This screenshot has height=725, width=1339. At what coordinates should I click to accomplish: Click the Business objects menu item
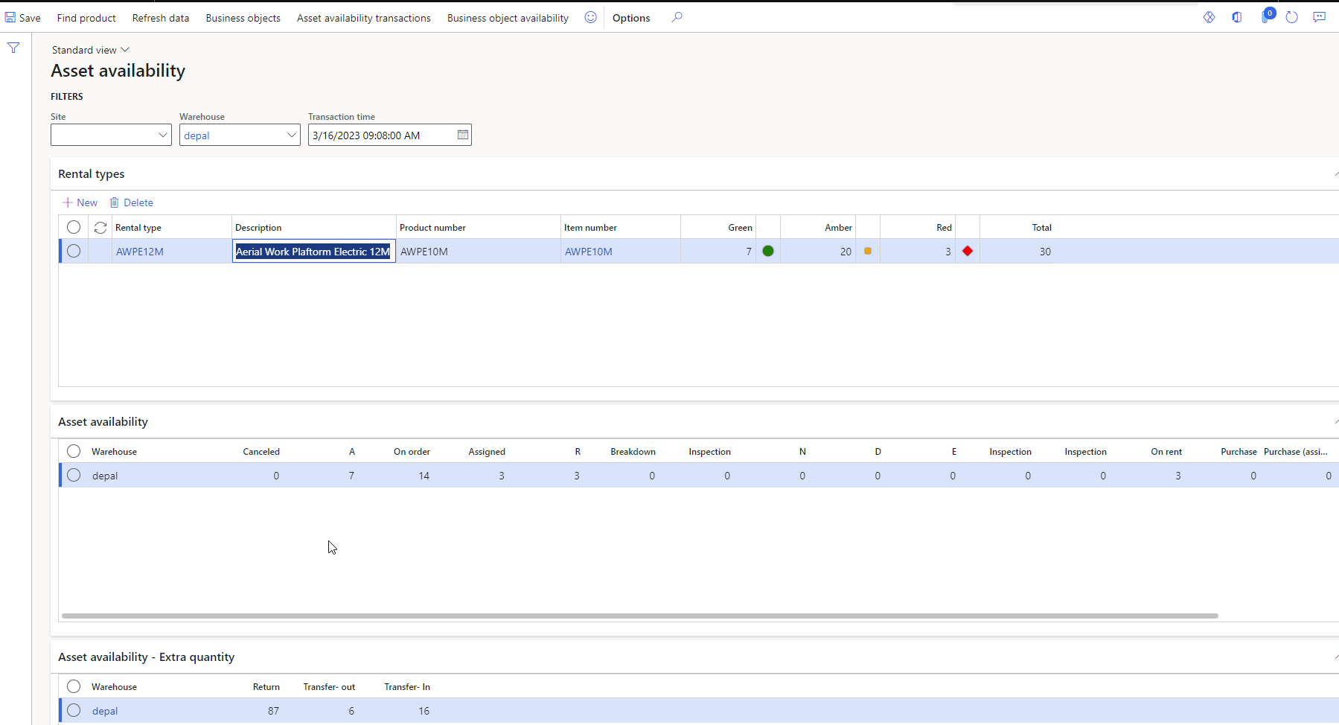click(x=243, y=17)
